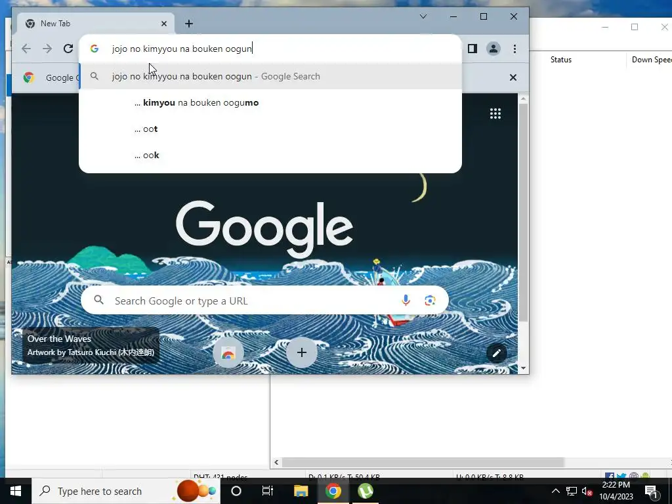This screenshot has width=672, height=504.
Task: Open the Windows Start menu
Action: 16,491
